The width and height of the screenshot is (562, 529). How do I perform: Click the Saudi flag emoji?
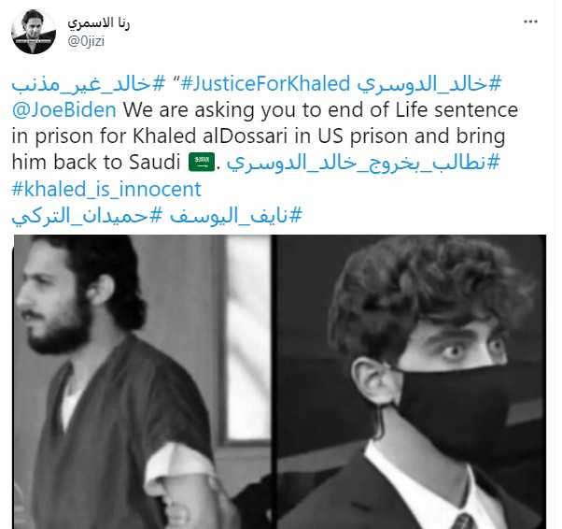pos(202,163)
